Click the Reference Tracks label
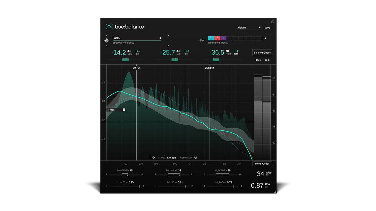376x211 pixels. [x=219, y=43]
